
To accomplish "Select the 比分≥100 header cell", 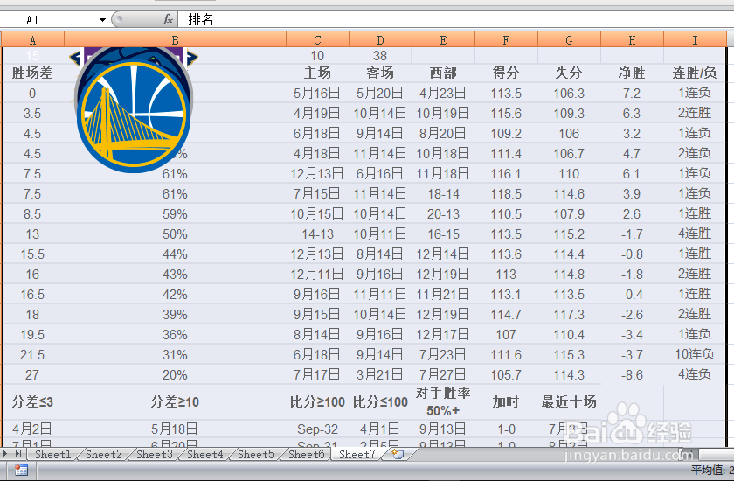I will pyautogui.click(x=317, y=401).
